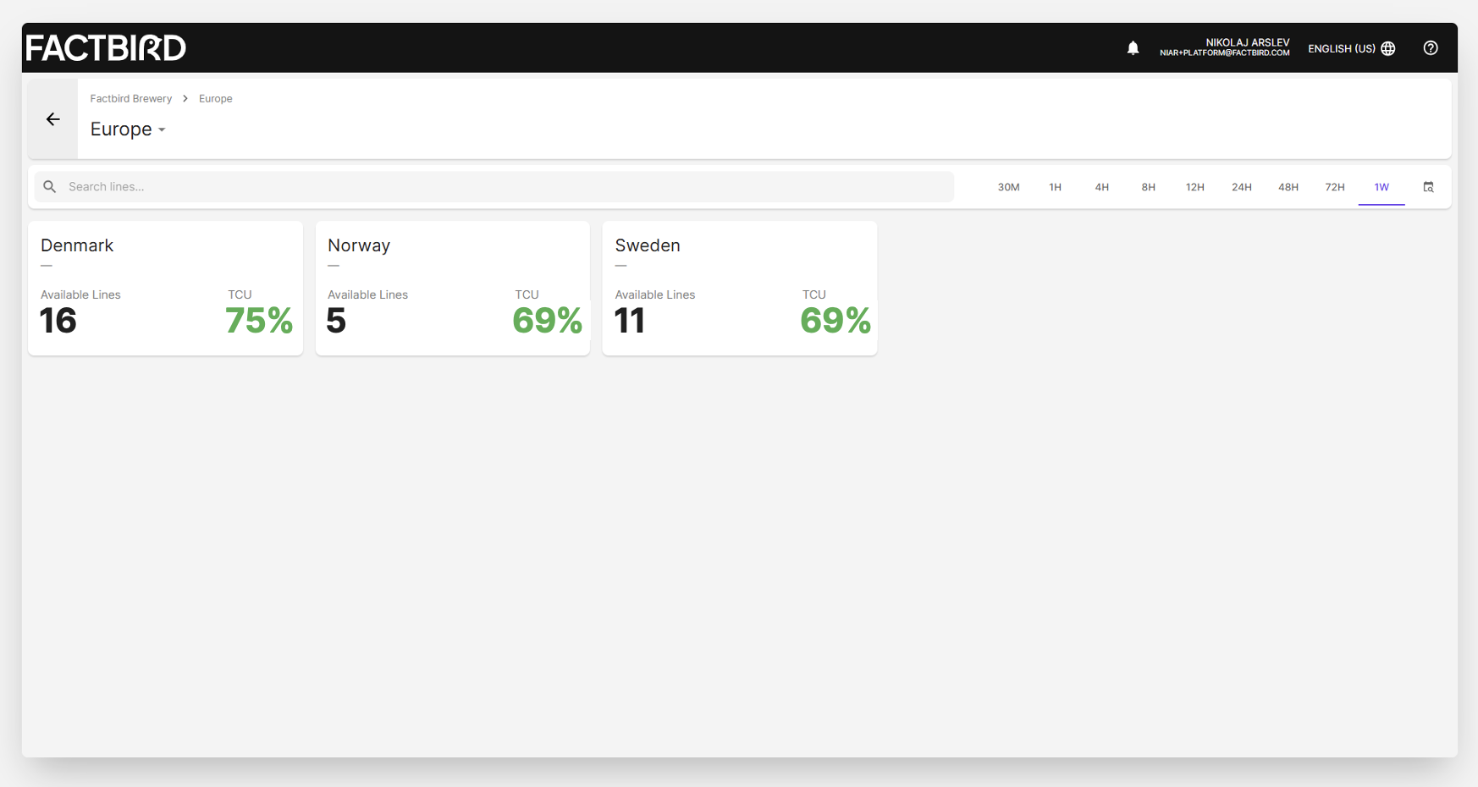
Task: Click Sweden's 69% TCU value
Action: click(x=835, y=321)
